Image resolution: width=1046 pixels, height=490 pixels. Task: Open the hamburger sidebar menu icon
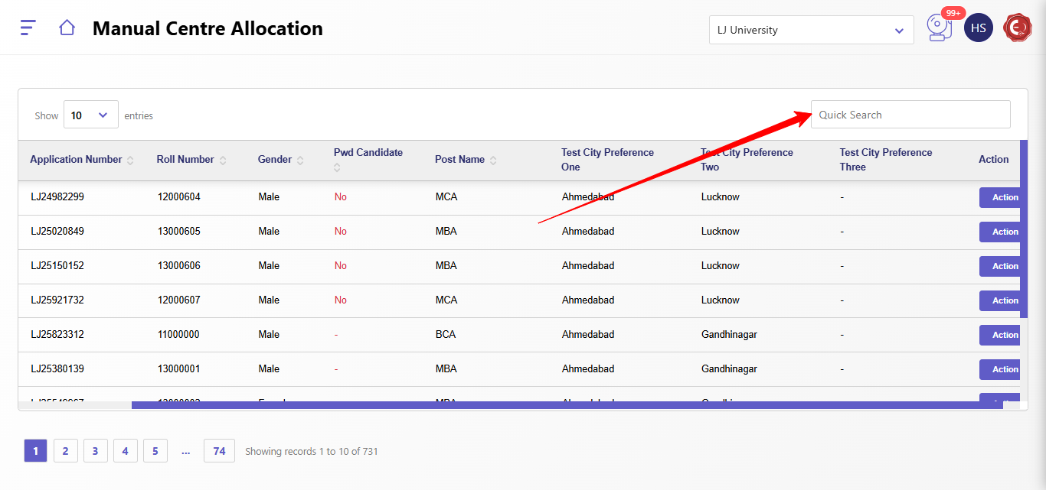click(x=28, y=28)
